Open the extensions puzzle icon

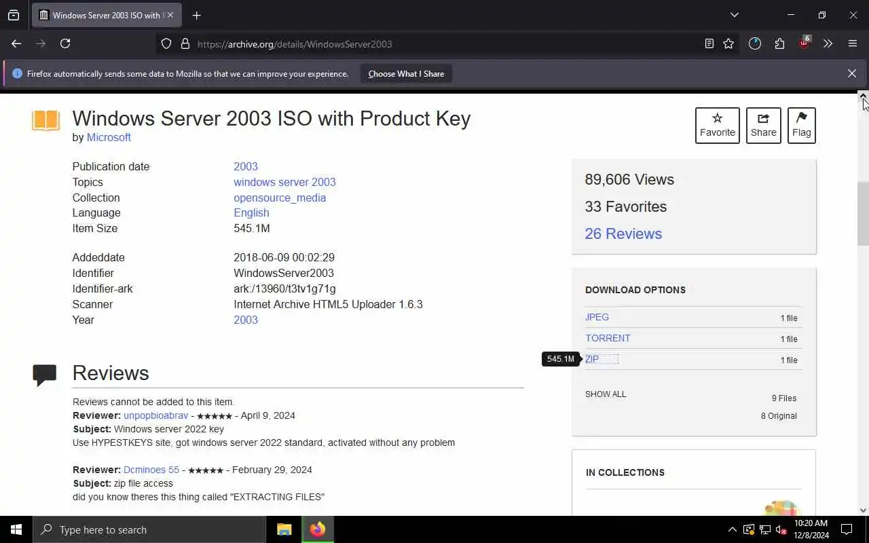pos(779,43)
